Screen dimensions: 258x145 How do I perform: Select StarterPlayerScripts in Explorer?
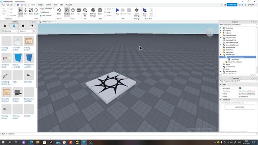[x=235, y=62]
